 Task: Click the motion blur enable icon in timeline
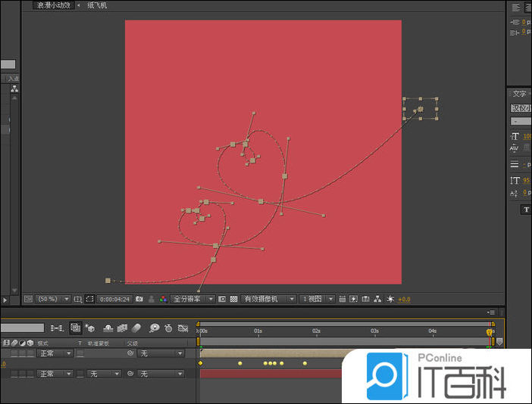coord(136,328)
